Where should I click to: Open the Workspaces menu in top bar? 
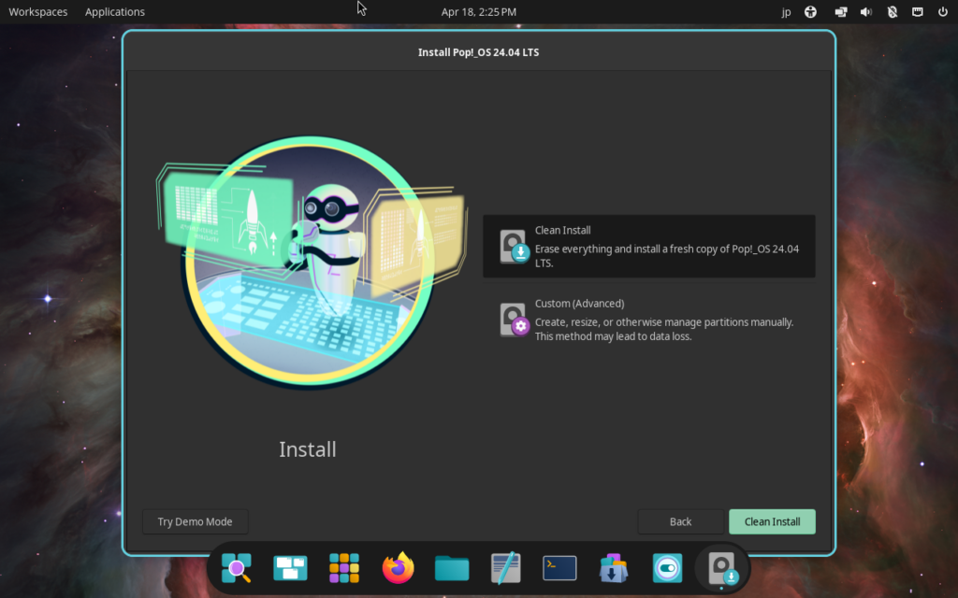(37, 12)
